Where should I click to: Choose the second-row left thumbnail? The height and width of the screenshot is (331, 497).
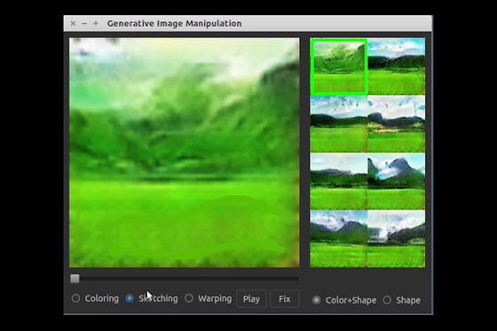[x=339, y=124]
